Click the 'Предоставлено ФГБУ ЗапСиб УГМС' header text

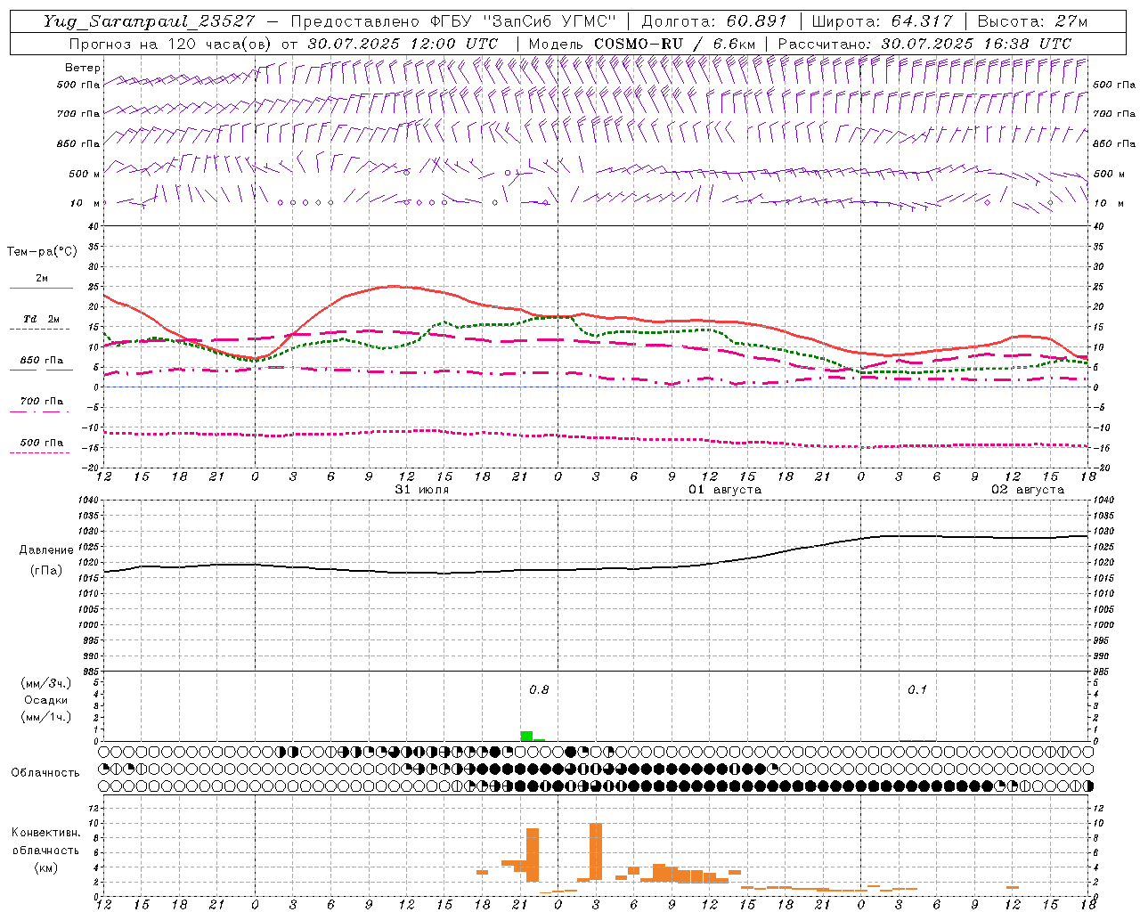tap(454, 21)
